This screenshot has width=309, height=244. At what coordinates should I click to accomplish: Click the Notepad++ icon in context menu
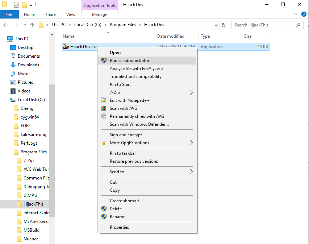tap(104, 100)
